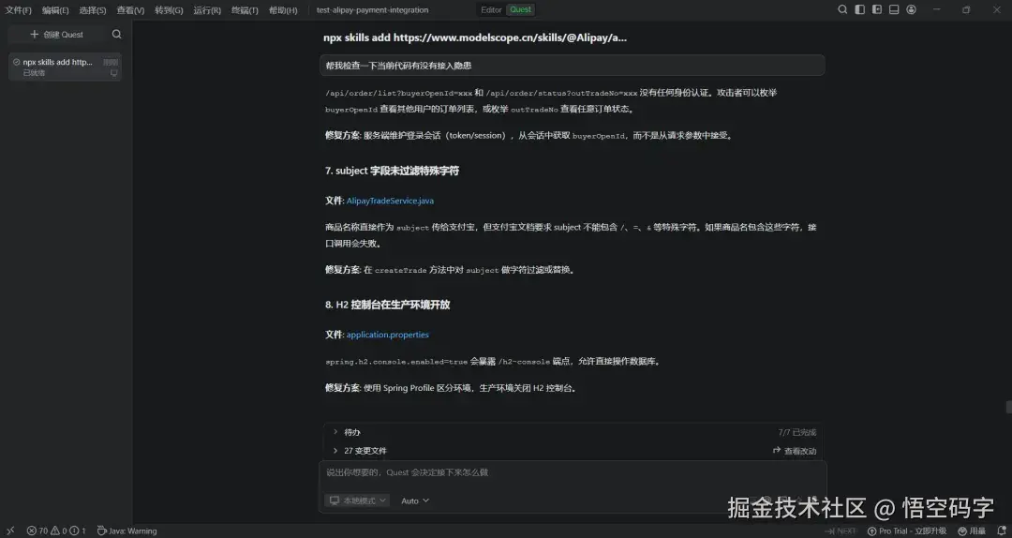Image resolution: width=1012 pixels, height=538 pixels.
Task: Click info count 1 in status bar
Action: coord(78,531)
